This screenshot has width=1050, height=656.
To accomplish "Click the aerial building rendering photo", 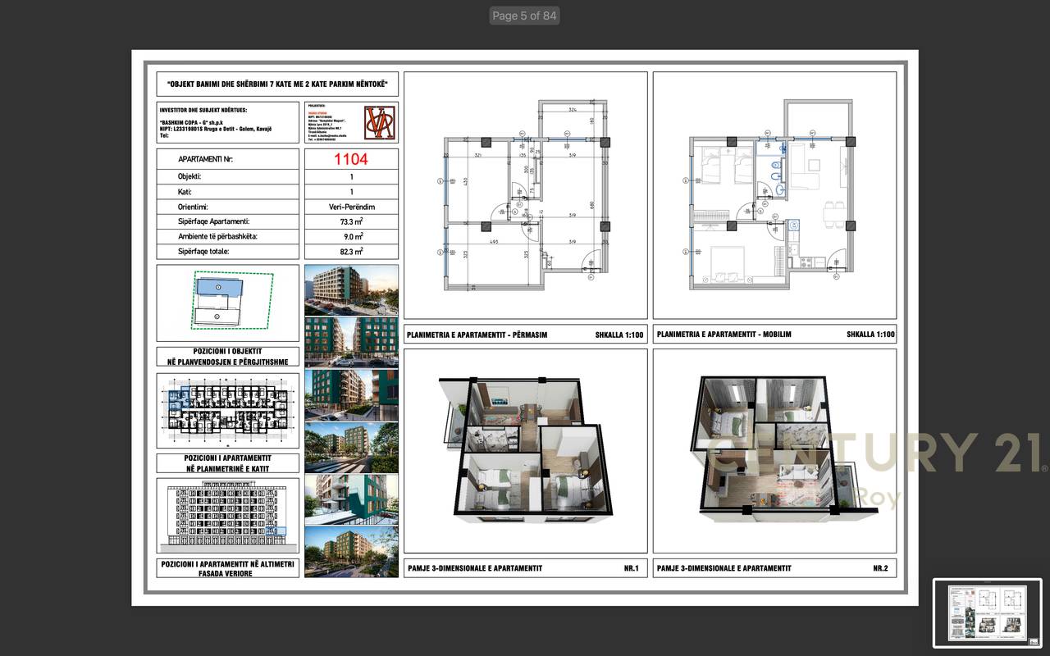I will tap(351, 289).
